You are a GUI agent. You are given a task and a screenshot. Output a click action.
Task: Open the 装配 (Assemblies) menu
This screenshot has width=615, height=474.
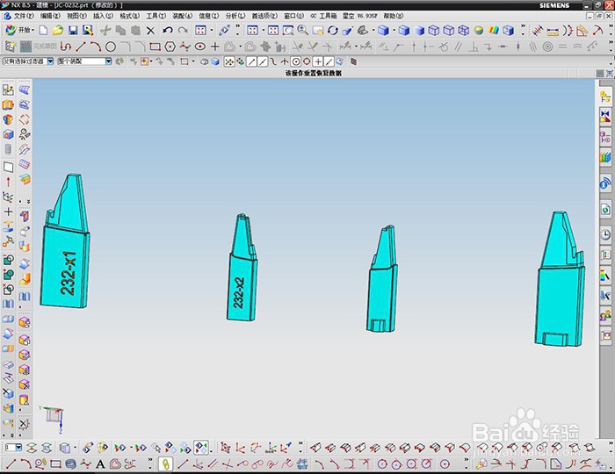[183, 16]
